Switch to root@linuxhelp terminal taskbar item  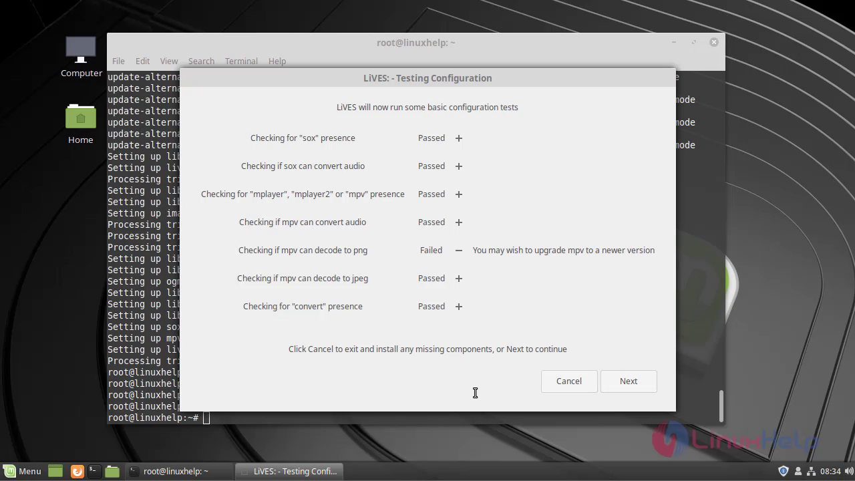(x=179, y=471)
